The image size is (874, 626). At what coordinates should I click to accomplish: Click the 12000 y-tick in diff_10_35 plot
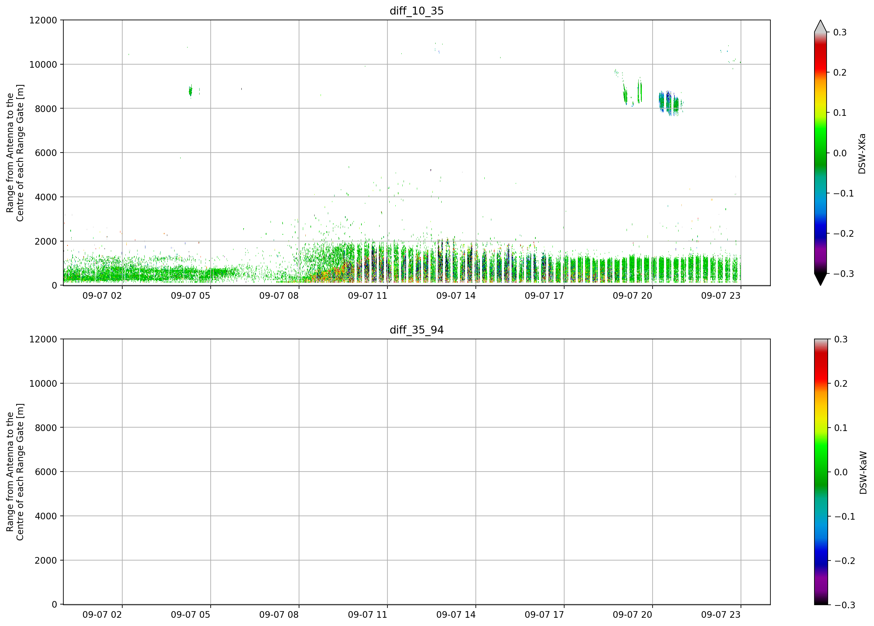click(x=43, y=20)
